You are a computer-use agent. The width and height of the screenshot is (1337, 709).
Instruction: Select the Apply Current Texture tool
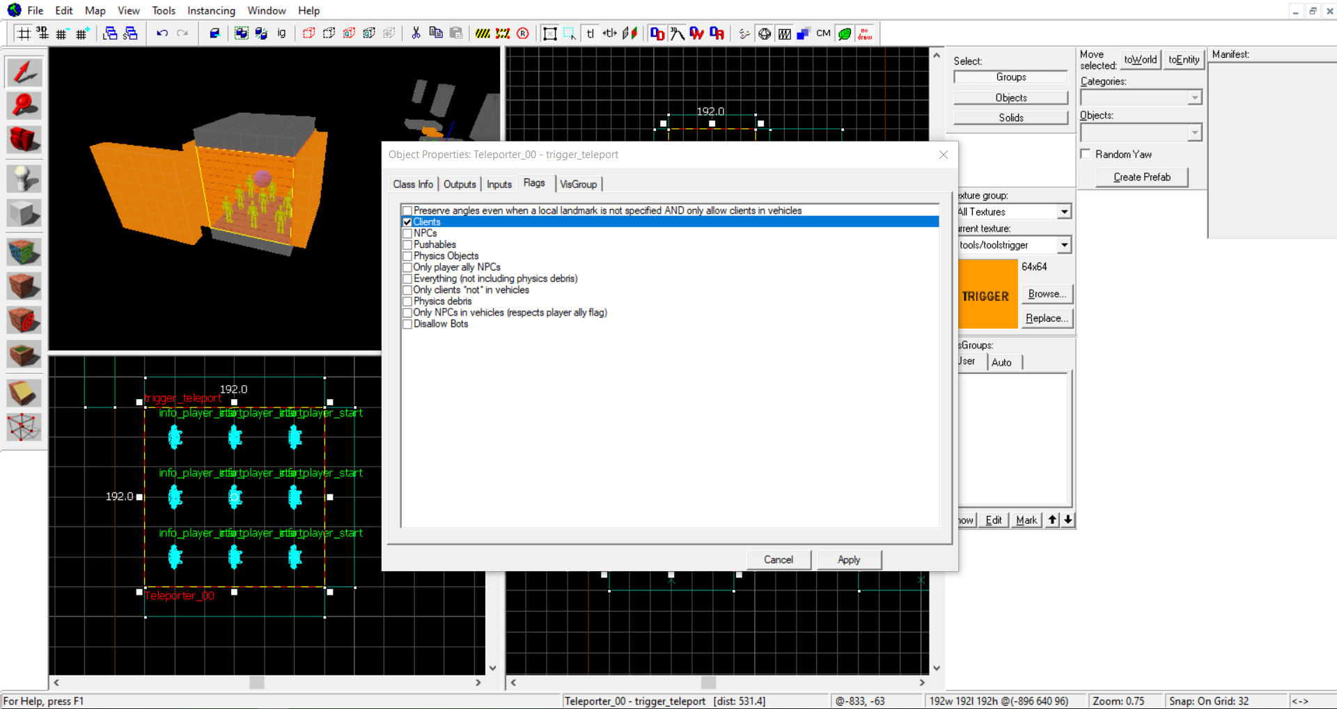click(24, 286)
